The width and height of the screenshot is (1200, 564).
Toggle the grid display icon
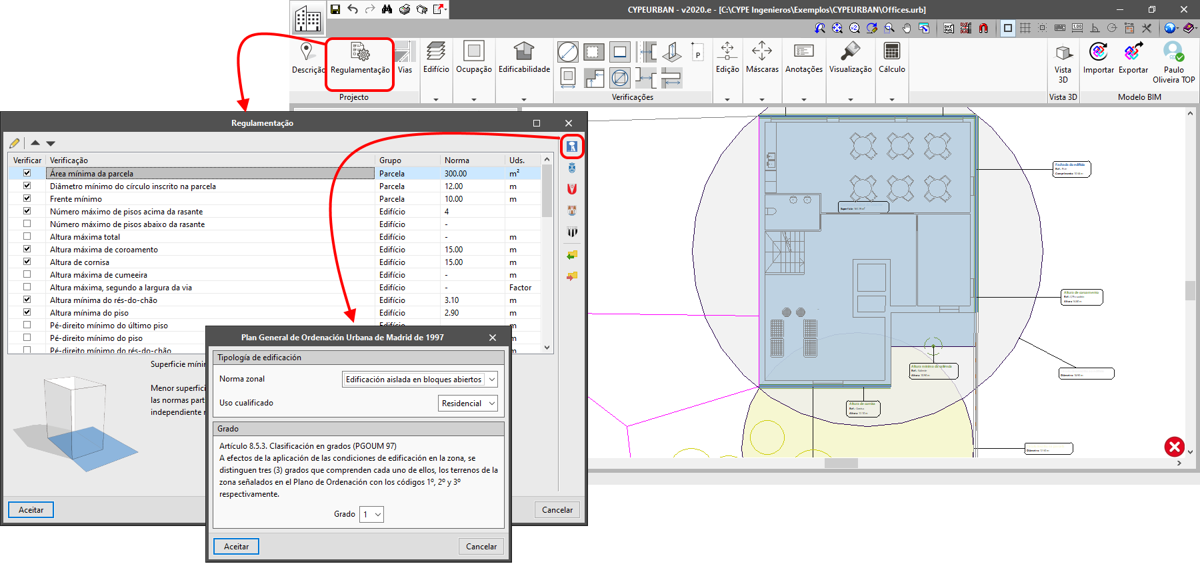1025,28
